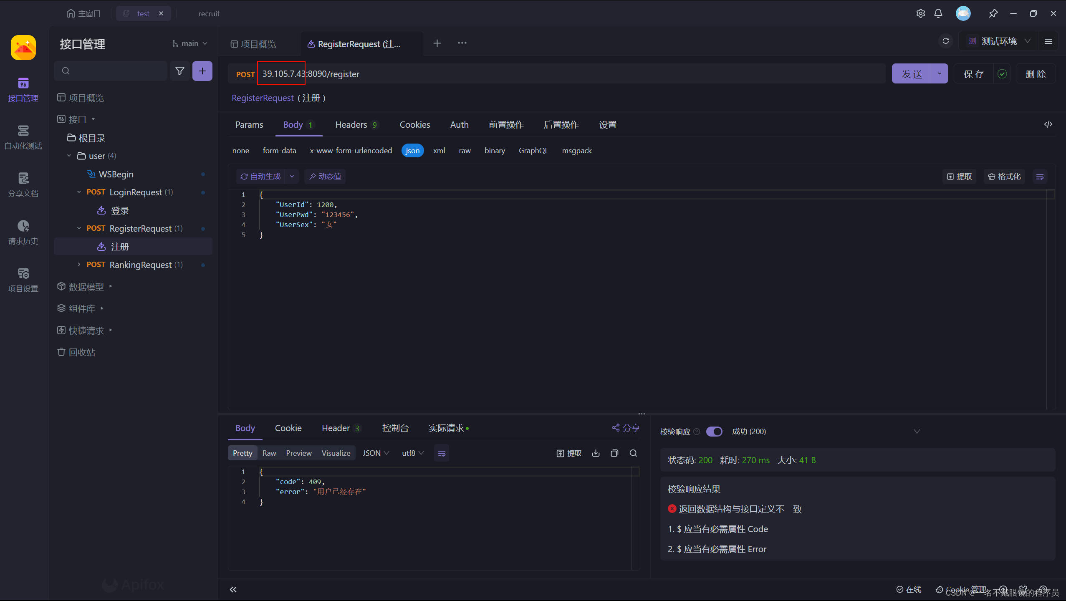Select the x-www-form-urlencoded body type
Image resolution: width=1066 pixels, height=601 pixels.
351,151
